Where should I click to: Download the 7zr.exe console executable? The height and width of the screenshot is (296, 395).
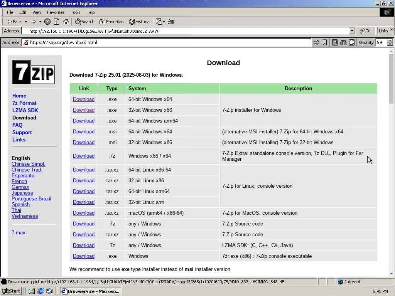(x=84, y=256)
